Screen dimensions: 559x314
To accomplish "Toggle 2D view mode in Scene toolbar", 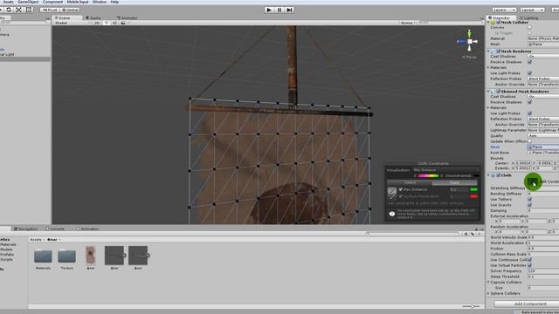I will pyautogui.click(x=97, y=23).
